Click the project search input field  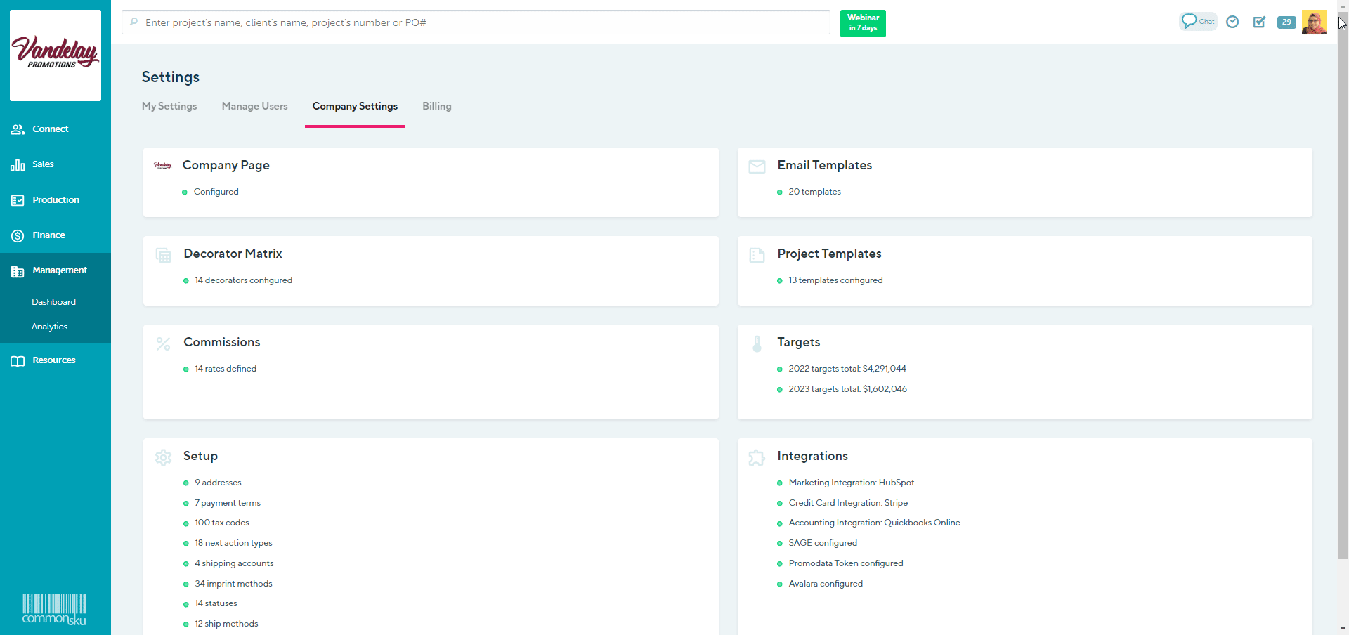[478, 22]
